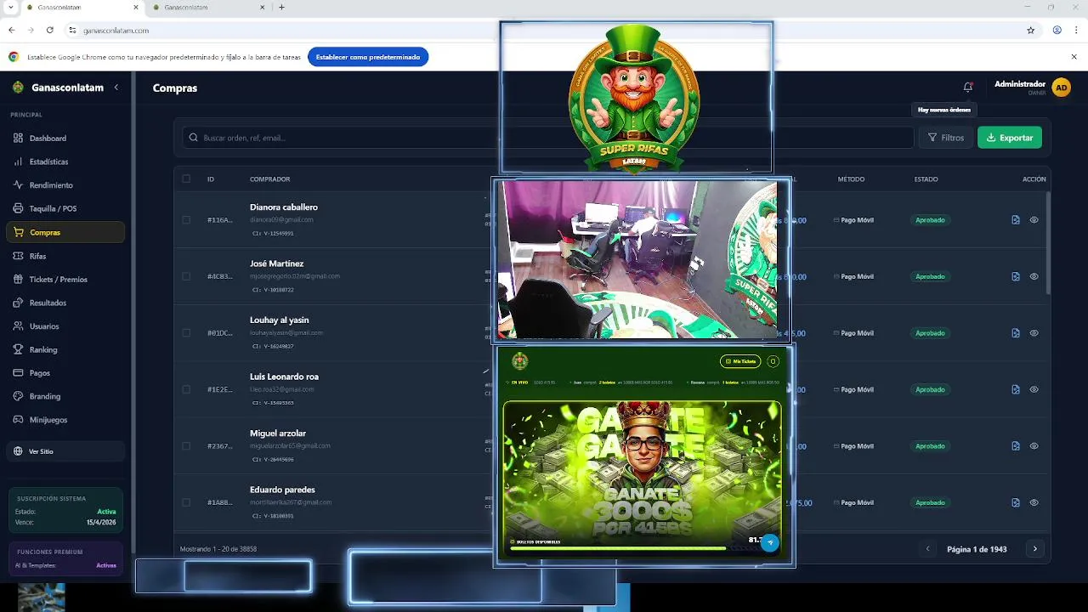Image resolution: width=1088 pixels, height=612 pixels.
Task: Collapse the Ganasconlatam sidebar with the chevron
Action: coord(116,88)
